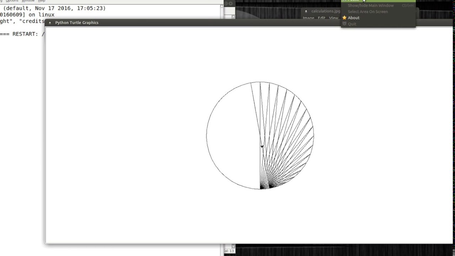455x256 pixels.
Task: Click the gold star About icon
Action: (x=344, y=18)
